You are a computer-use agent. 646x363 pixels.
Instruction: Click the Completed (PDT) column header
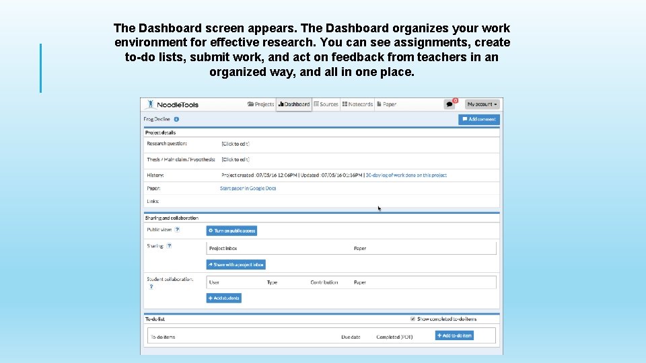click(x=394, y=337)
